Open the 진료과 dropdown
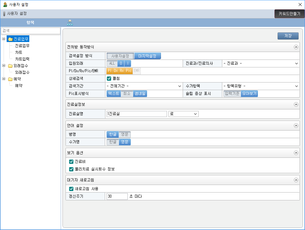 point(261,63)
